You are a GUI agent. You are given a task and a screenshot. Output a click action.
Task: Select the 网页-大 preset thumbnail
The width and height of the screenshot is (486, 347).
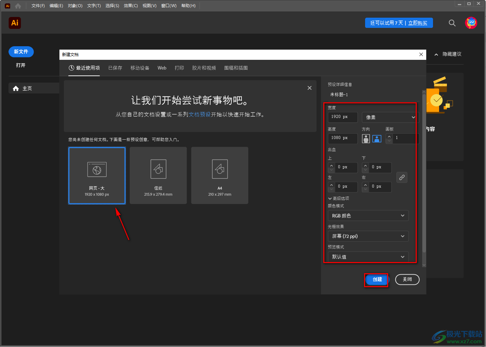click(97, 175)
